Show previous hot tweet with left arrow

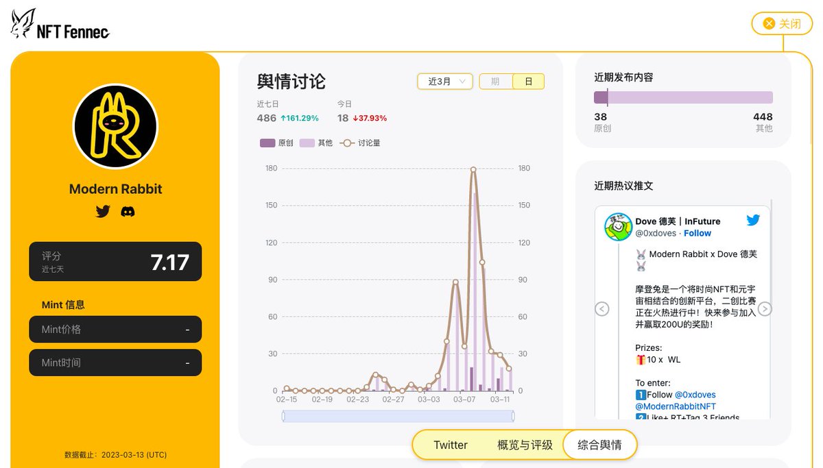point(601,309)
